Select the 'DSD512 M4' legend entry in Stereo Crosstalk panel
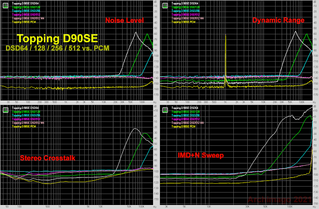This screenshot has width=319, height=209. pyautogui.click(x=28, y=123)
